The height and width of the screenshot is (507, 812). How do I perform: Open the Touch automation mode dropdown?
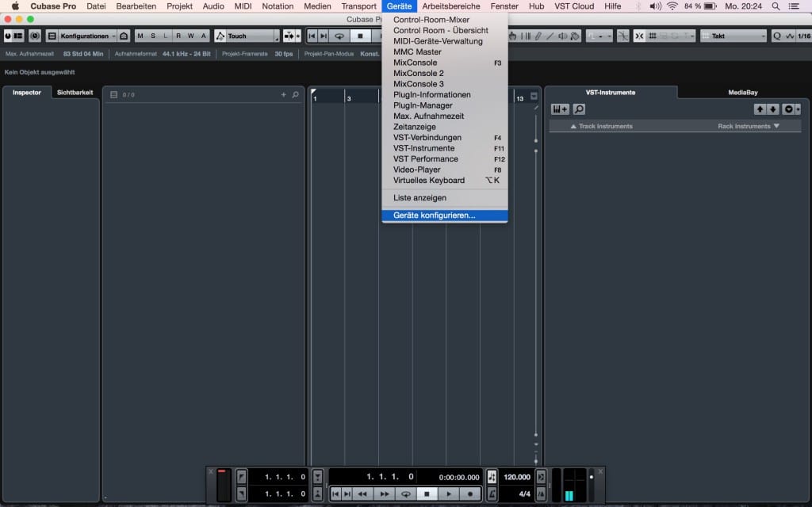[x=253, y=36]
